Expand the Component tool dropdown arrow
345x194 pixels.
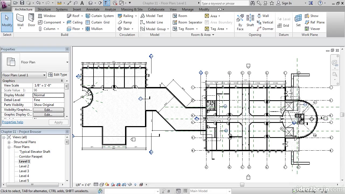pos(64,23)
